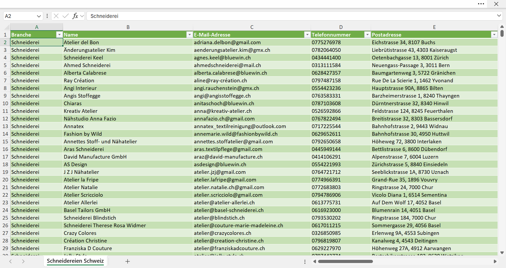Select address Zürichstrasse 5, 8840 Einsiedeln
This screenshot has height=268, width=506.
point(434,164)
